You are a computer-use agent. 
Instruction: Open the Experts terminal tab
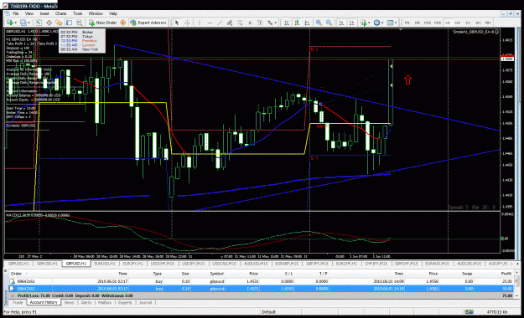(125, 303)
